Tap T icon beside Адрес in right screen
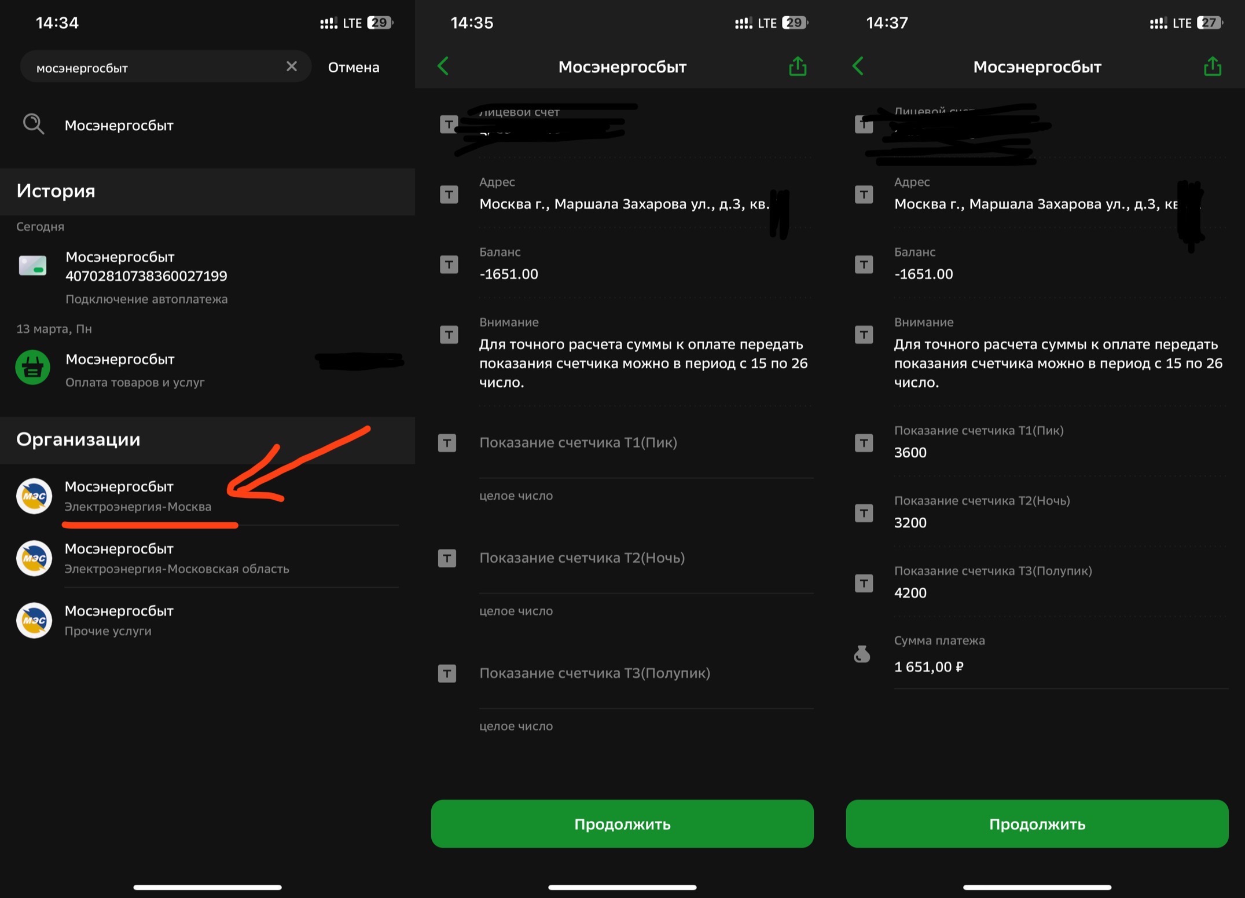This screenshot has width=1245, height=898. [864, 195]
